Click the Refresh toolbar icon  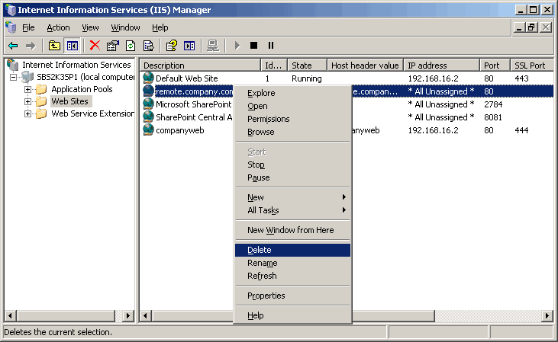pos(131,46)
